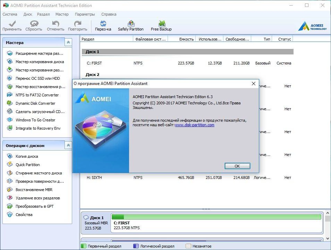This screenshot has height=250, width=331.
Task: Select Преобразовать в GPT operation
Action: point(30,206)
